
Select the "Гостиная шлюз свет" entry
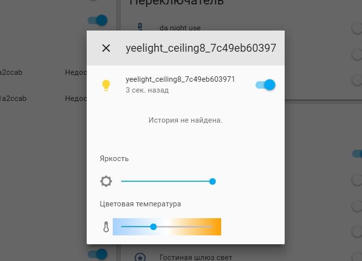196,257
